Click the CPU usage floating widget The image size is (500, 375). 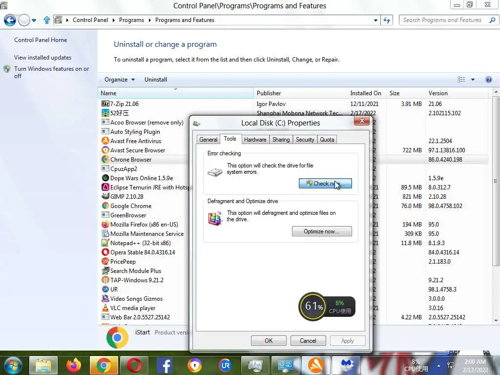(327, 307)
